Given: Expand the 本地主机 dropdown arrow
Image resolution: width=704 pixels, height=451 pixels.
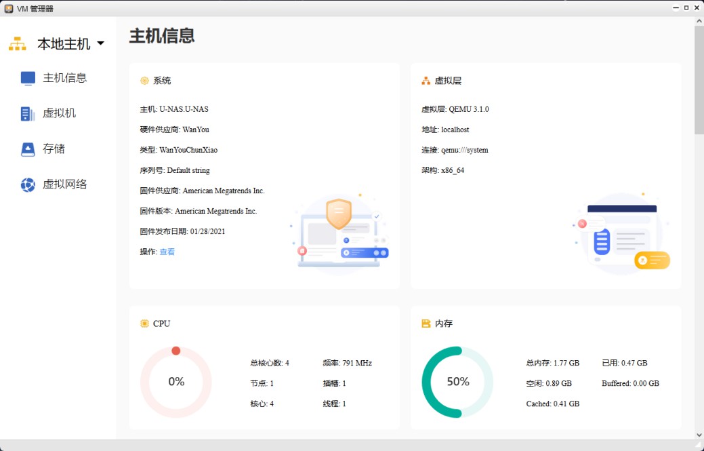Looking at the screenshot, I should [101, 43].
